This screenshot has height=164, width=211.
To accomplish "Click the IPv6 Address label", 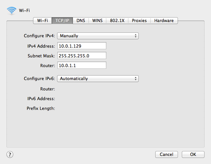I will pyautogui.click(x=41, y=99).
